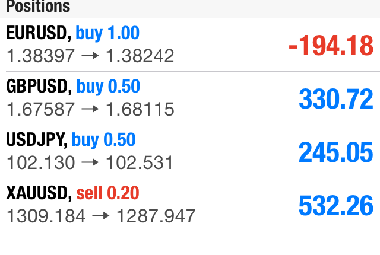Select the GBPUSD profit value 330.72

point(335,99)
